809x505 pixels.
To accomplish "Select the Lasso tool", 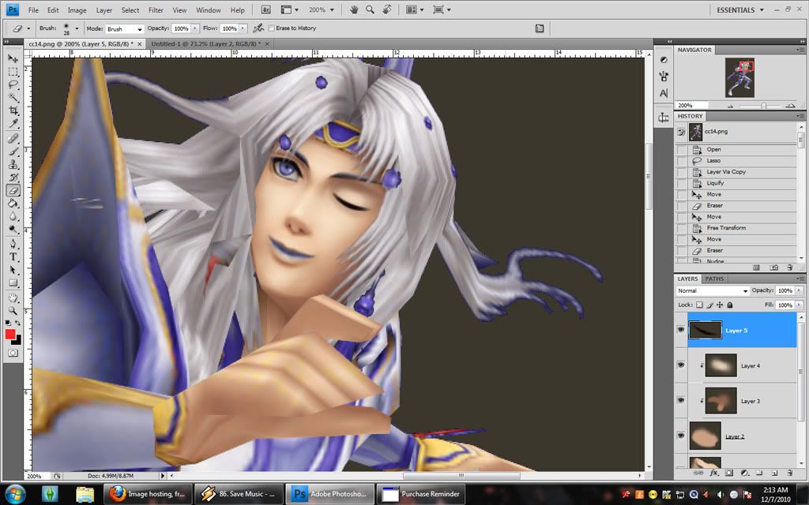I will tap(13, 84).
